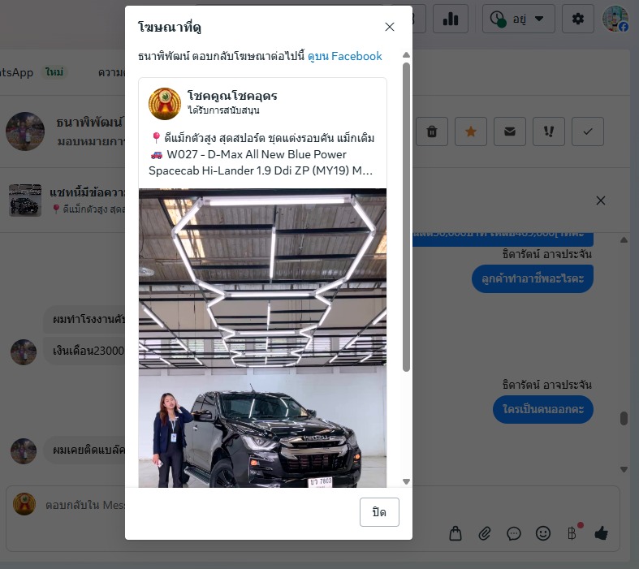Click the โชคคูณโชคอุดร page avatar in ad
The width and height of the screenshot is (639, 569).
pyautogui.click(x=165, y=104)
